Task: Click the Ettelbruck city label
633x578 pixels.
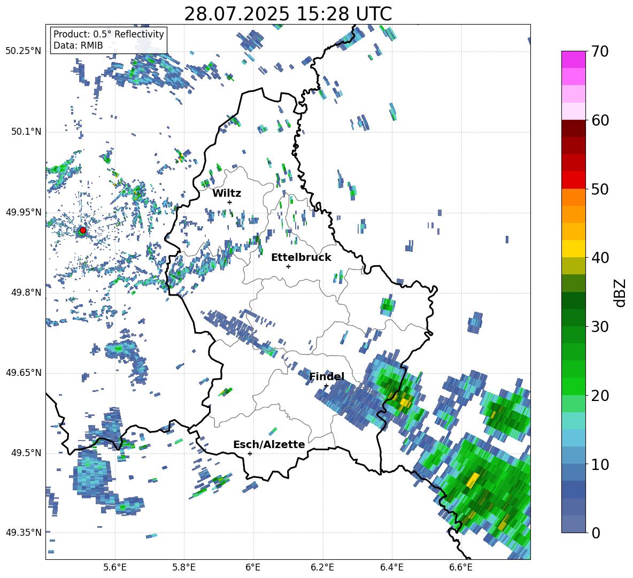Action: (x=301, y=258)
